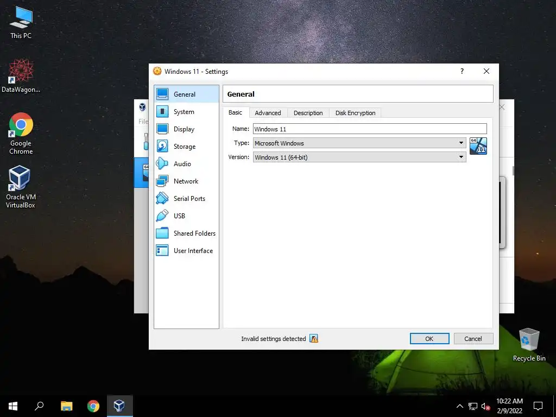Viewport: 556px width, 417px height.
Task: Expand the Type dropdown (Microsoft Windows)
Action: [x=359, y=143]
